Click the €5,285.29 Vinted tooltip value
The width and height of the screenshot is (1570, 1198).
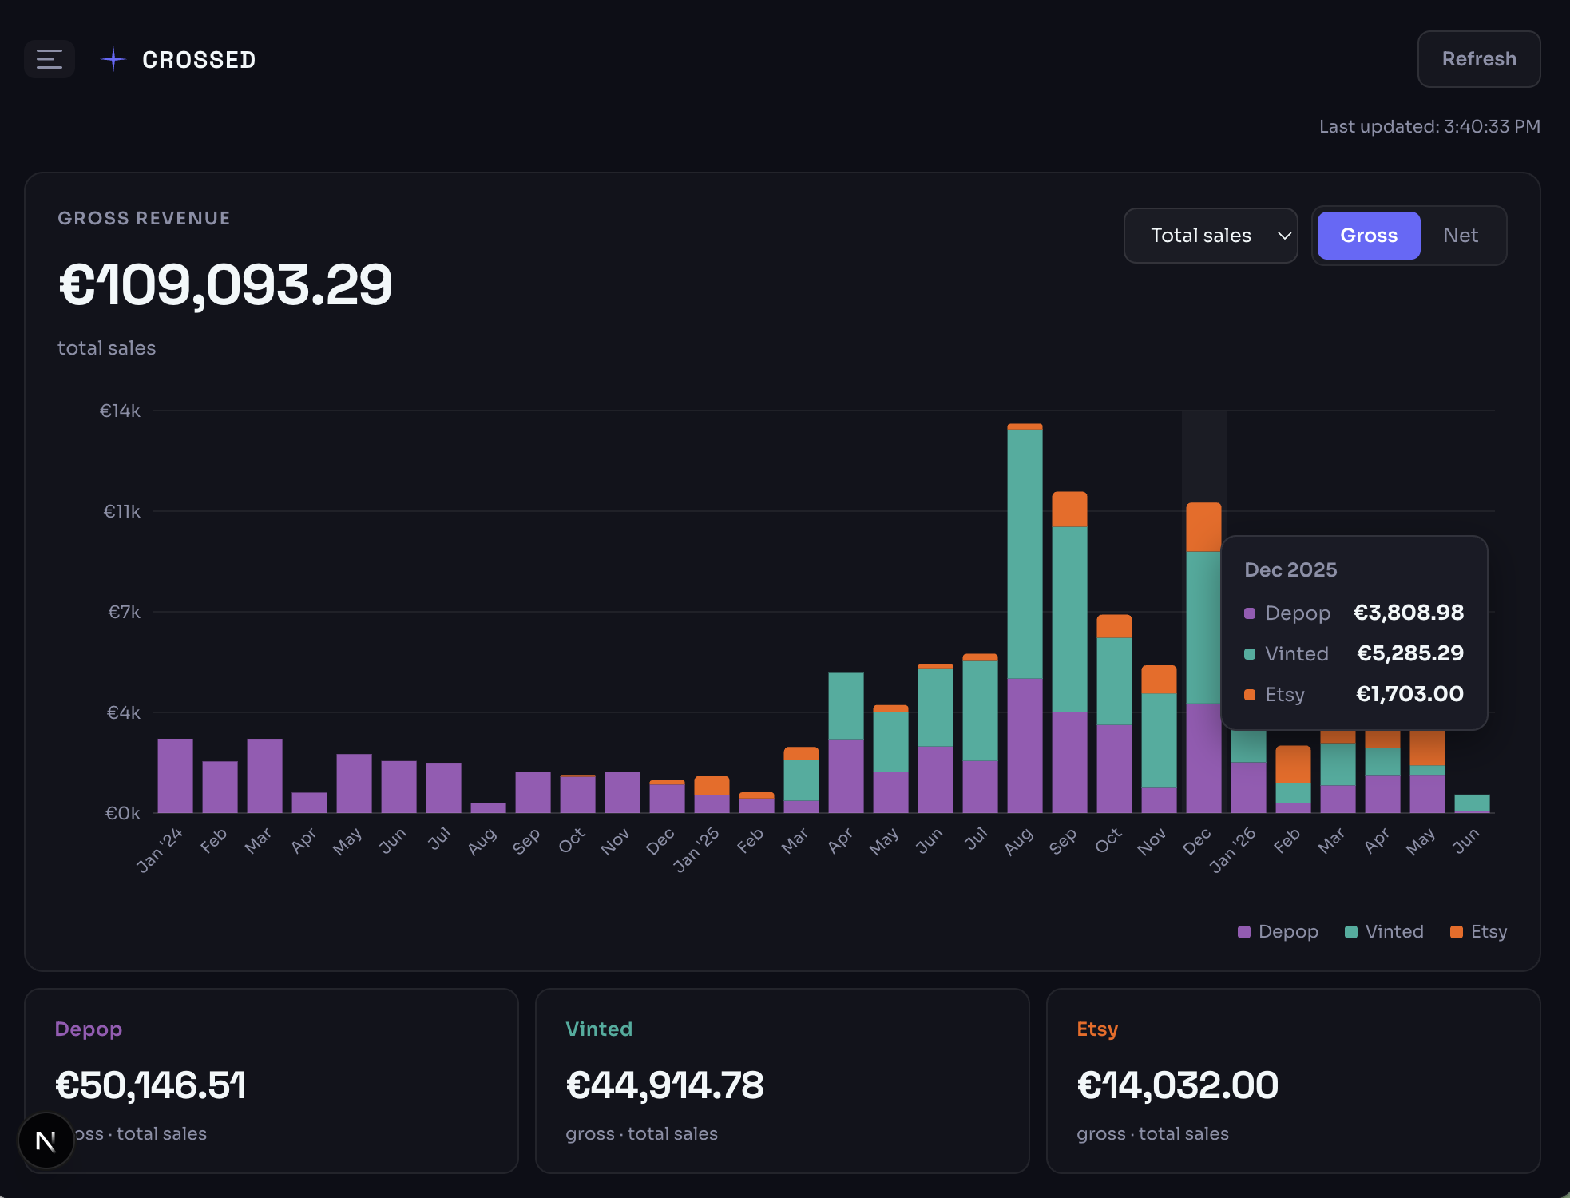click(1410, 653)
